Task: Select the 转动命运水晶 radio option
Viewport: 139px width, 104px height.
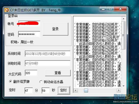Action: click(x=41, y=82)
